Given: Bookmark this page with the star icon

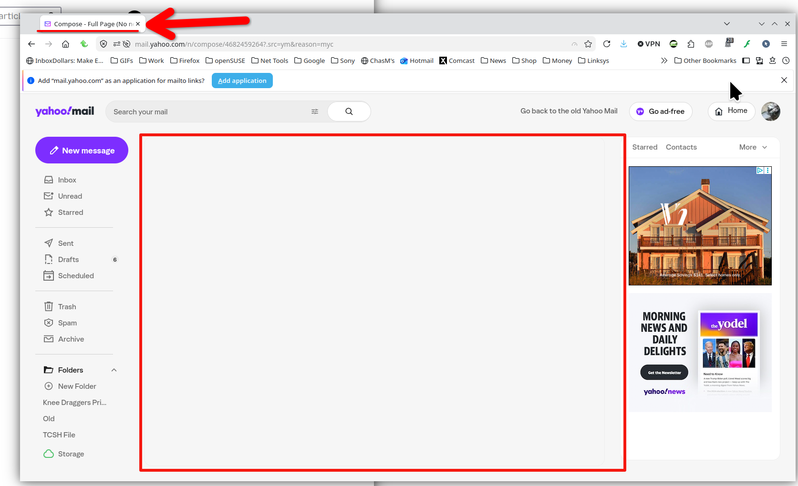Looking at the screenshot, I should [x=588, y=44].
